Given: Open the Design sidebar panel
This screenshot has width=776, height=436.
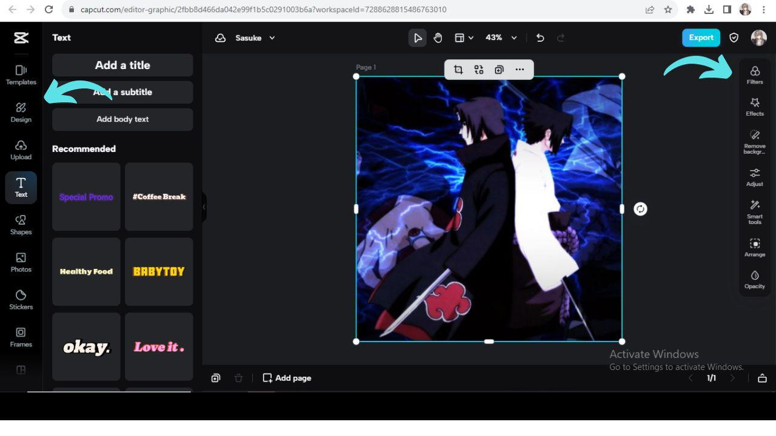Looking at the screenshot, I should click(x=21, y=113).
